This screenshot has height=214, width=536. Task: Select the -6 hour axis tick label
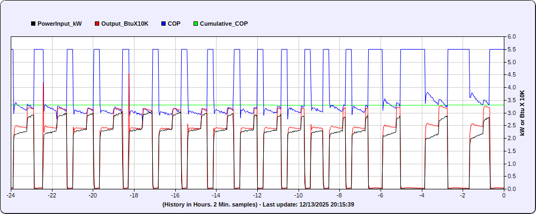click(381, 195)
